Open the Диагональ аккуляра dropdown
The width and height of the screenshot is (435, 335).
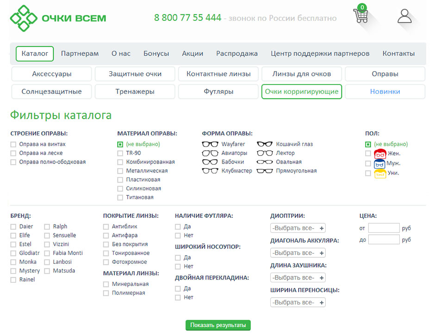[x=298, y=253]
